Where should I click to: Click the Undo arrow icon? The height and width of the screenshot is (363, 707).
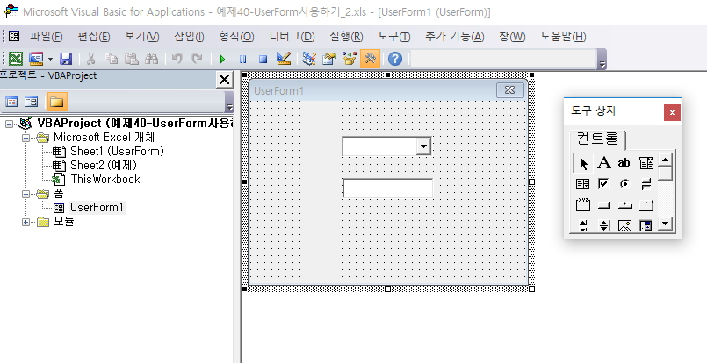point(177,59)
